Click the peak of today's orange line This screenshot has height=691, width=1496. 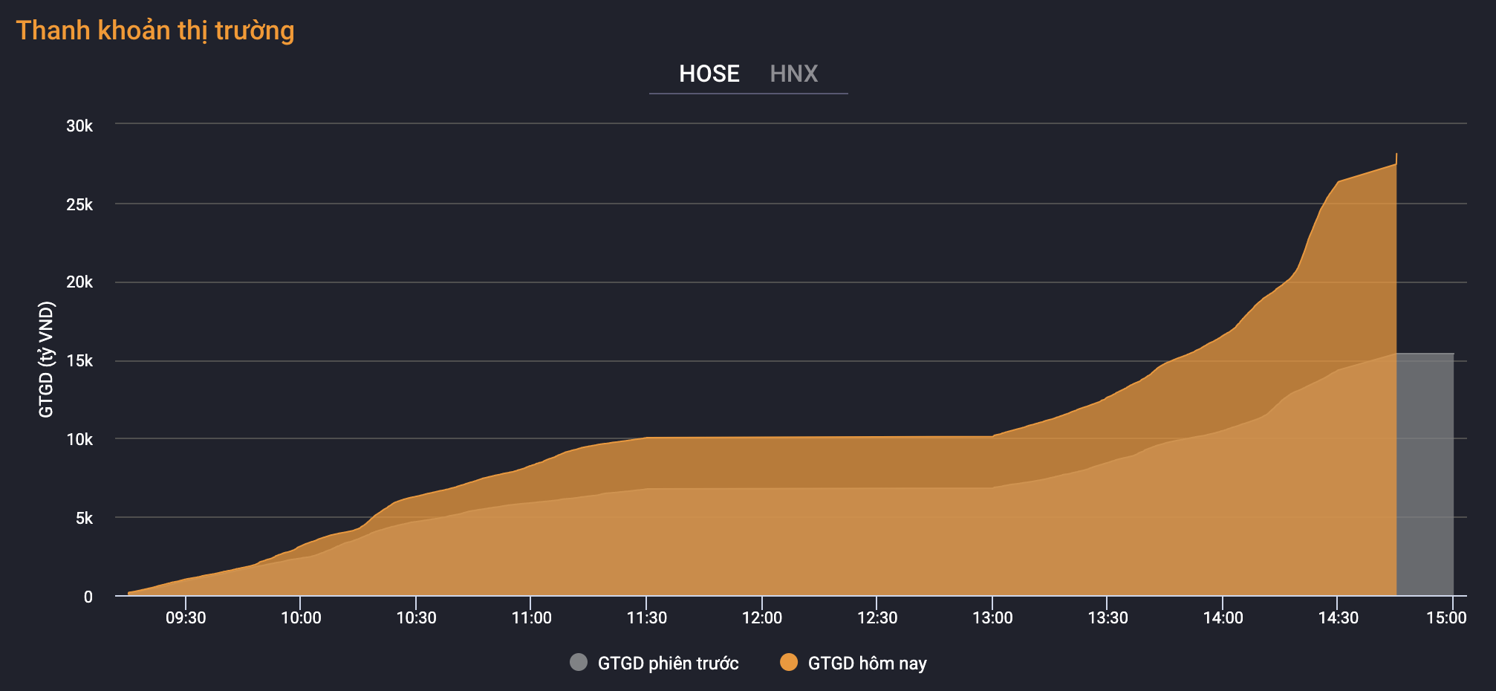pos(1396,155)
